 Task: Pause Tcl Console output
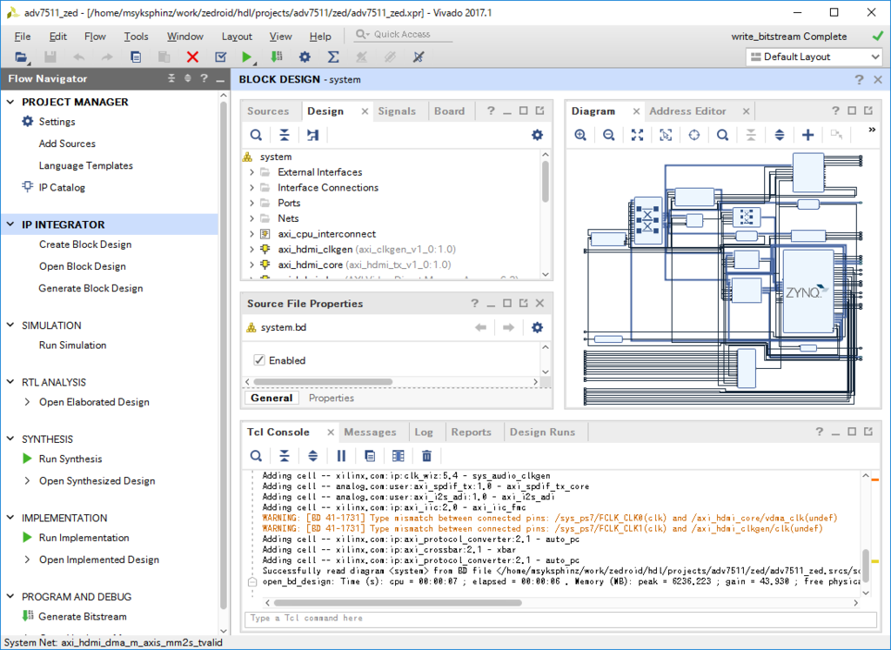click(x=341, y=456)
